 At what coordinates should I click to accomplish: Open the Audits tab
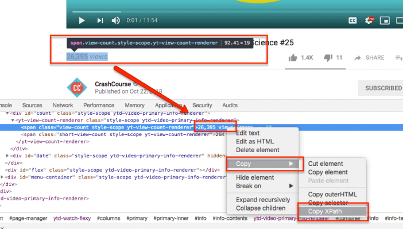[x=230, y=106]
